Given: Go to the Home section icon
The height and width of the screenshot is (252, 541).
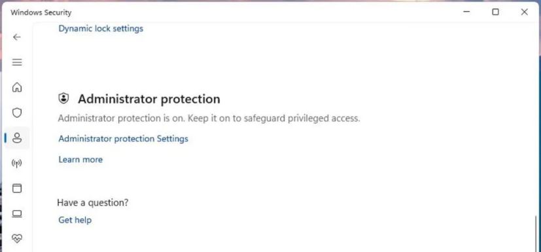Looking at the screenshot, I should pyautogui.click(x=17, y=88).
